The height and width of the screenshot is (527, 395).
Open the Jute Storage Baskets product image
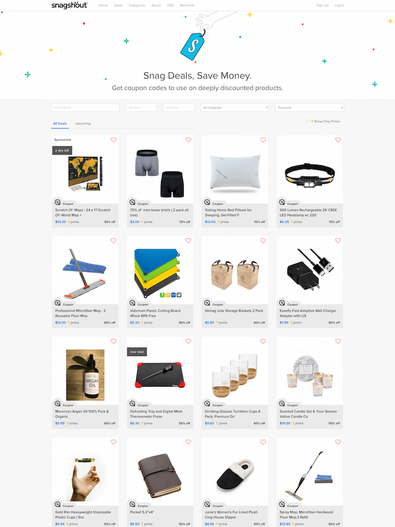pos(235,274)
